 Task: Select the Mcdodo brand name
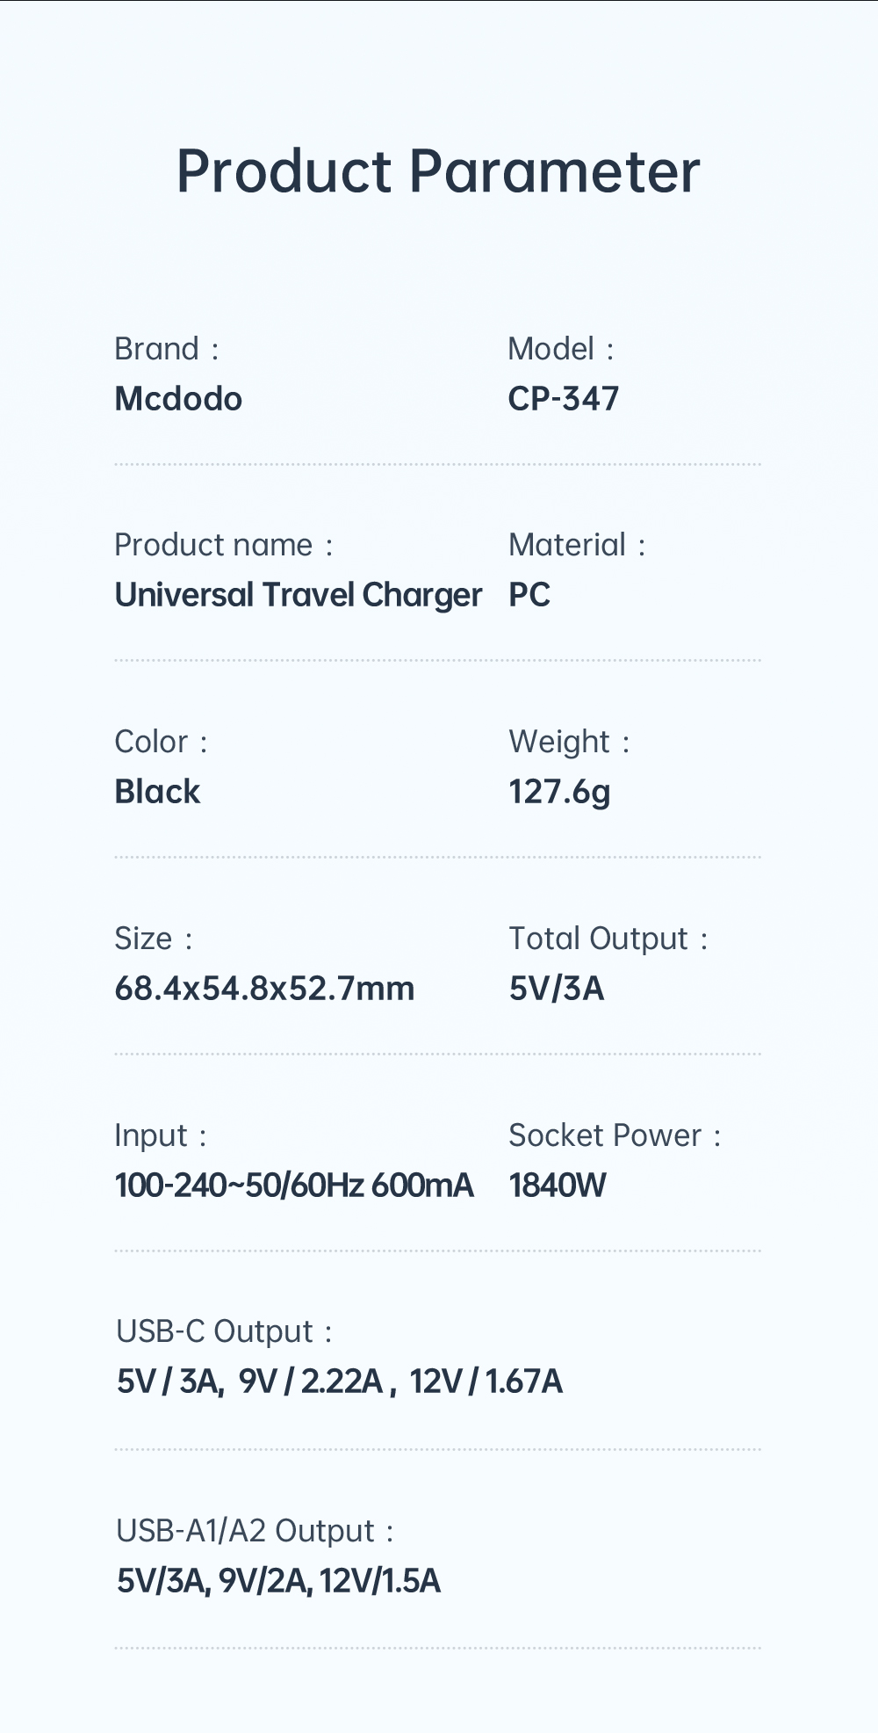pyautogui.click(x=178, y=399)
